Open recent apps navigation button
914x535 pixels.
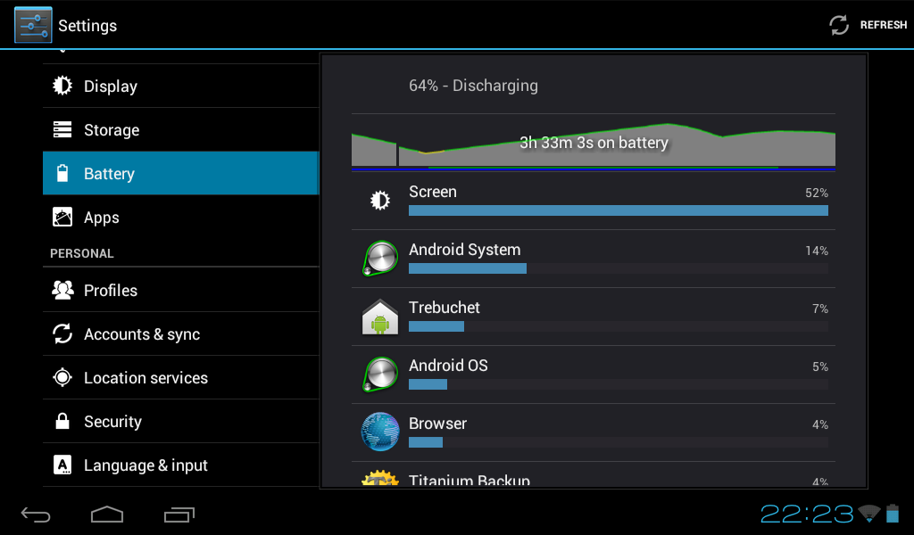(179, 514)
